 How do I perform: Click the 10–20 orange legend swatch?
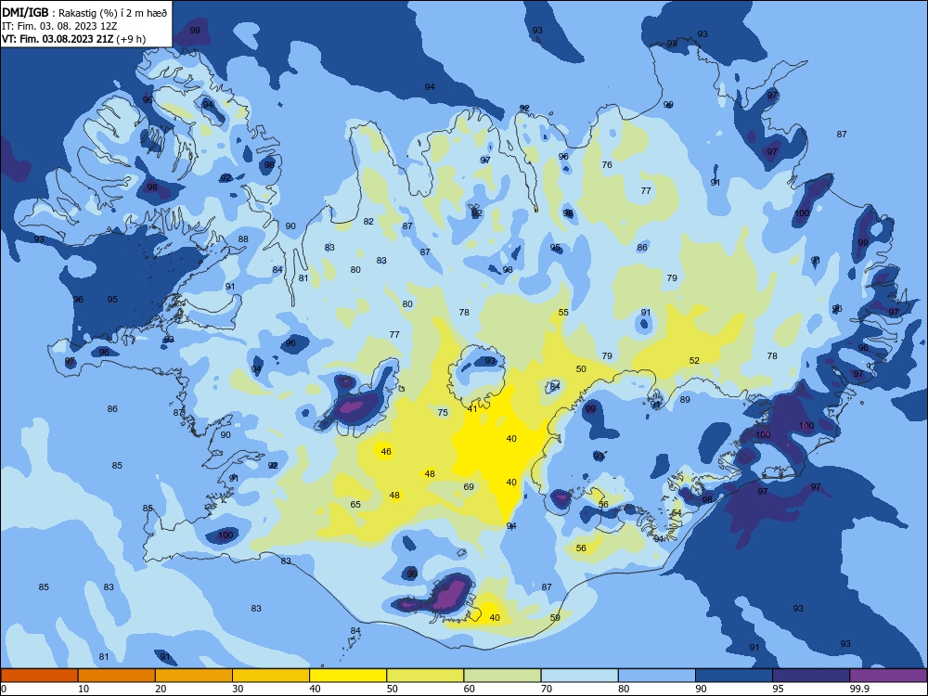click(117, 676)
